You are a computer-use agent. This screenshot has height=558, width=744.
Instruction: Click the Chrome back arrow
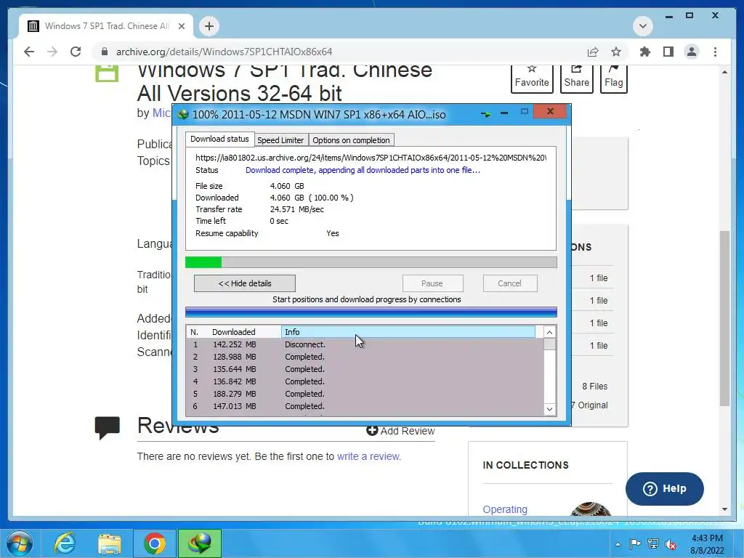[x=29, y=52]
